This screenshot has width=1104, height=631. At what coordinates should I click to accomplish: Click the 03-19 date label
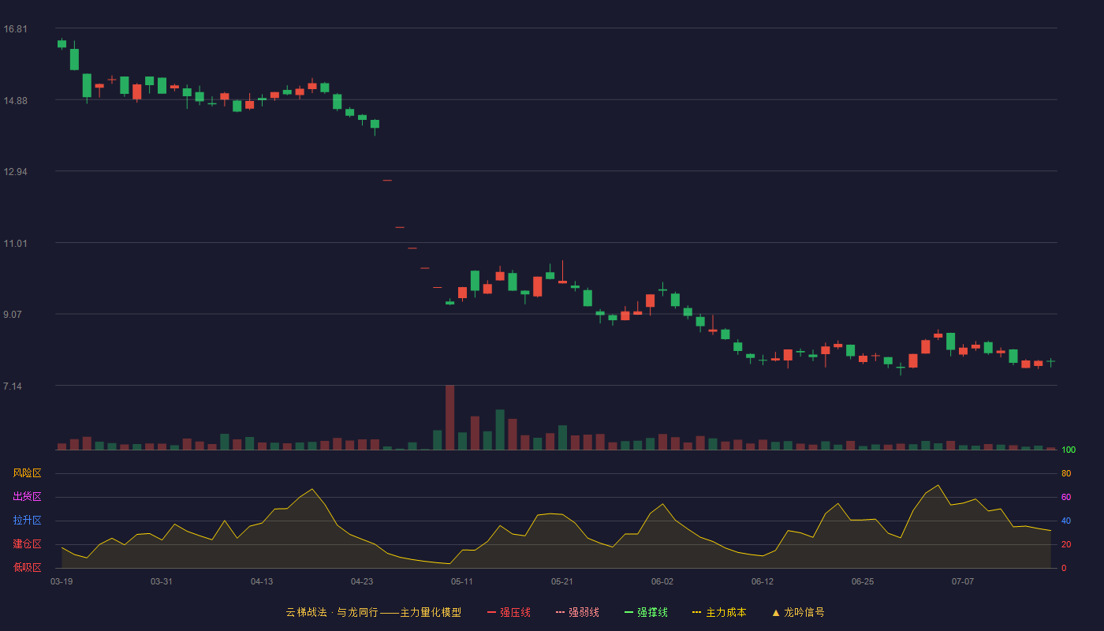click(62, 581)
